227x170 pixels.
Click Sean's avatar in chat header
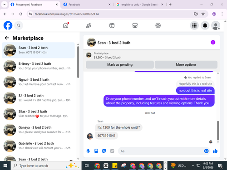coord(91,42)
